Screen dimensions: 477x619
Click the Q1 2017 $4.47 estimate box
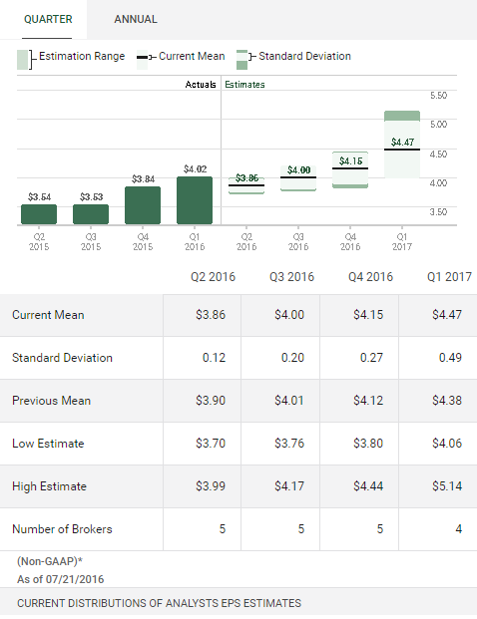click(402, 145)
